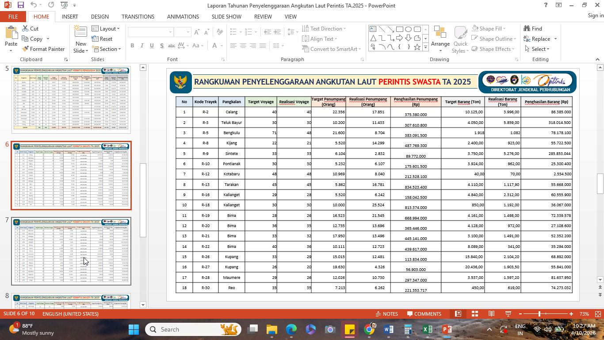This screenshot has height=340, width=604.
Task: Start Slide Show from status bar
Action: pyautogui.click(x=508, y=314)
